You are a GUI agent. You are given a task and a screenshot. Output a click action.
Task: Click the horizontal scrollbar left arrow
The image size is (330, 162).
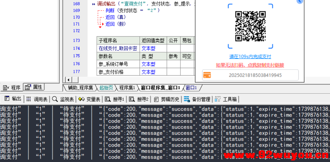(68, 80)
